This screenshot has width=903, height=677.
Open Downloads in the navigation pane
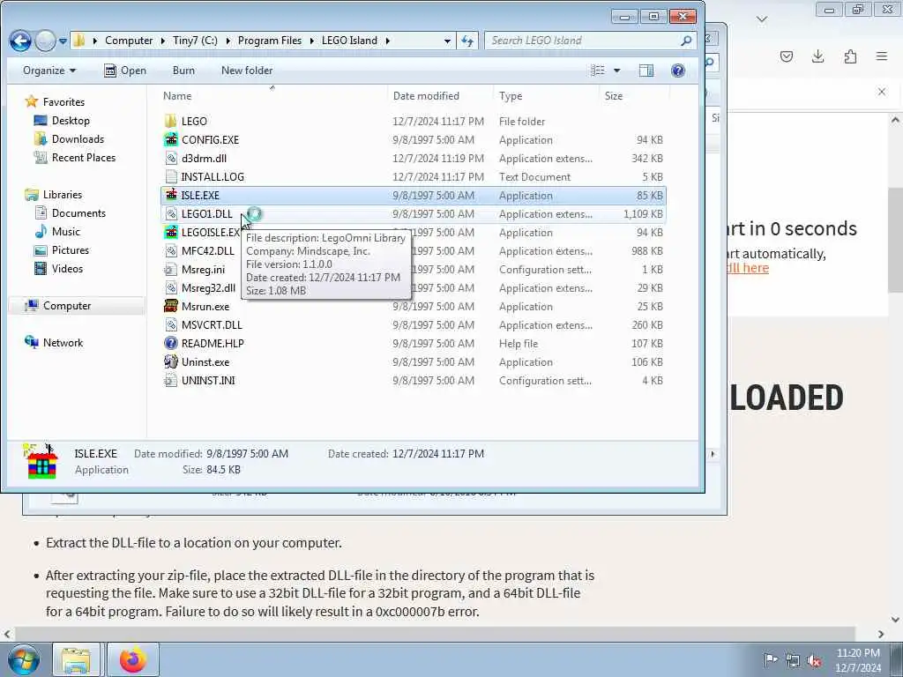tap(78, 138)
